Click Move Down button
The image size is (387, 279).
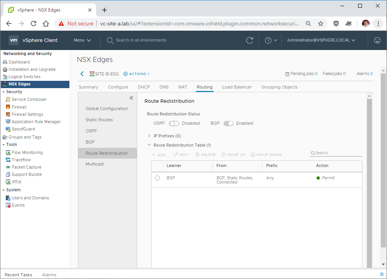(x=266, y=155)
